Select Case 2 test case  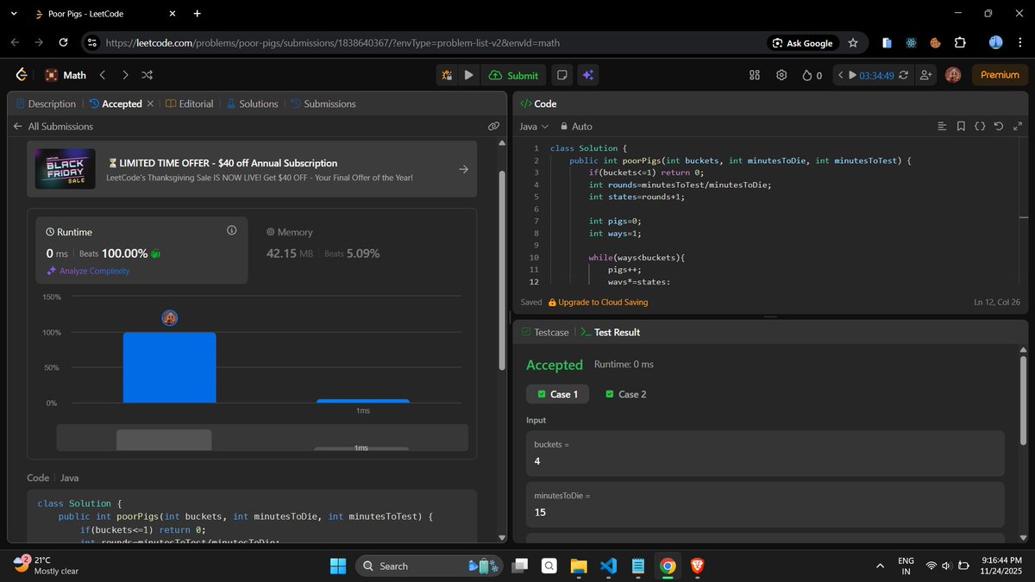point(626,394)
